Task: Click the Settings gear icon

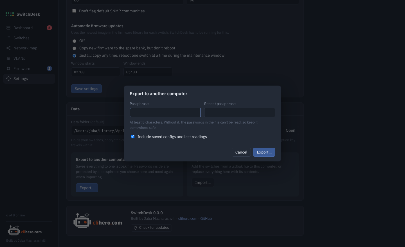Action: click(8, 79)
